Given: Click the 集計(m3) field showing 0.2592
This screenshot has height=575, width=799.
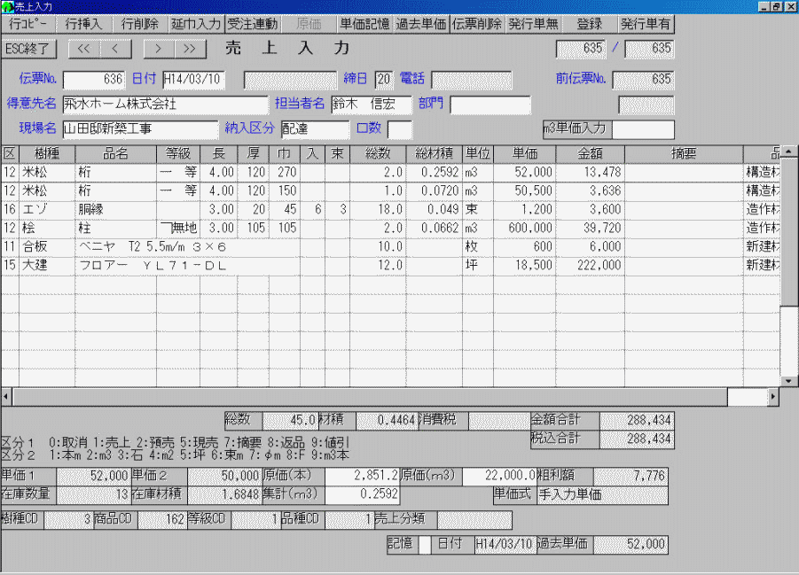Looking at the screenshot, I should click(362, 494).
